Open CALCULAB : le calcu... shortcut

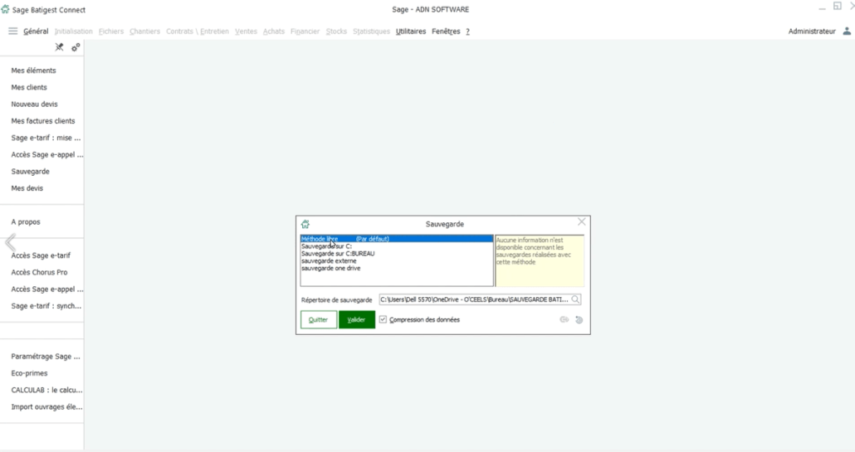46,391
